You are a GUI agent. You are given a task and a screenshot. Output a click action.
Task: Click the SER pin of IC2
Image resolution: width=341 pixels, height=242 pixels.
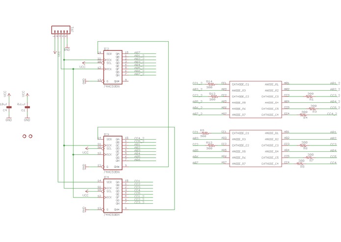click(109, 54)
